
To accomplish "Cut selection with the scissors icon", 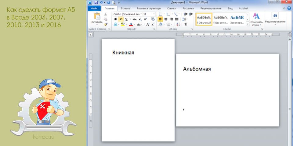I will tap(105, 14).
